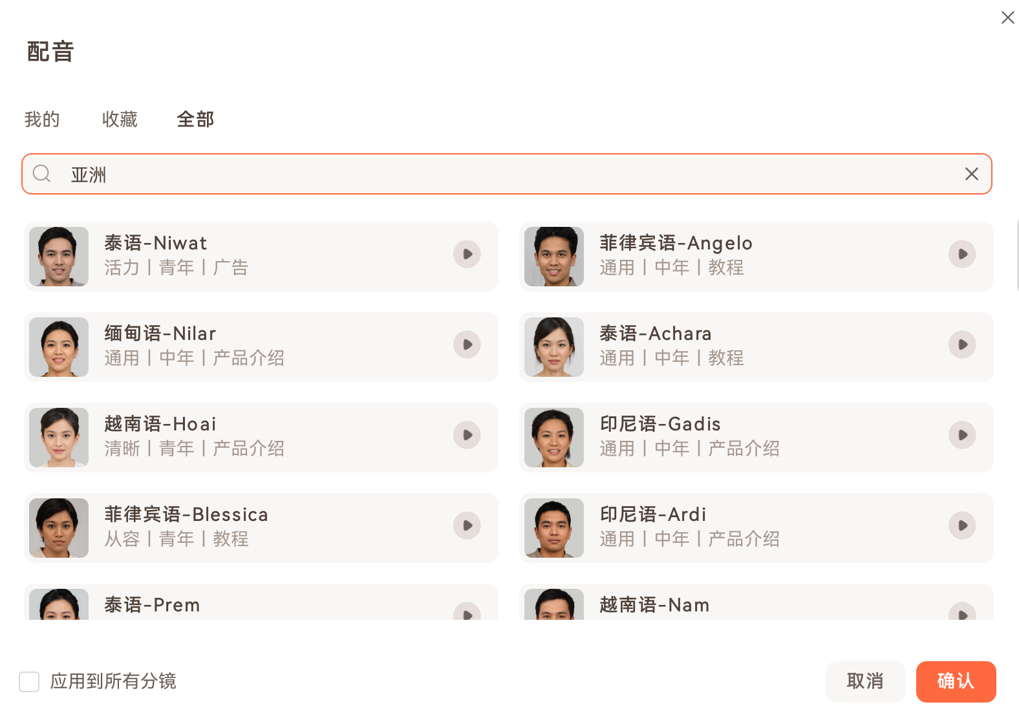Open the 全部 tab

pos(195,119)
